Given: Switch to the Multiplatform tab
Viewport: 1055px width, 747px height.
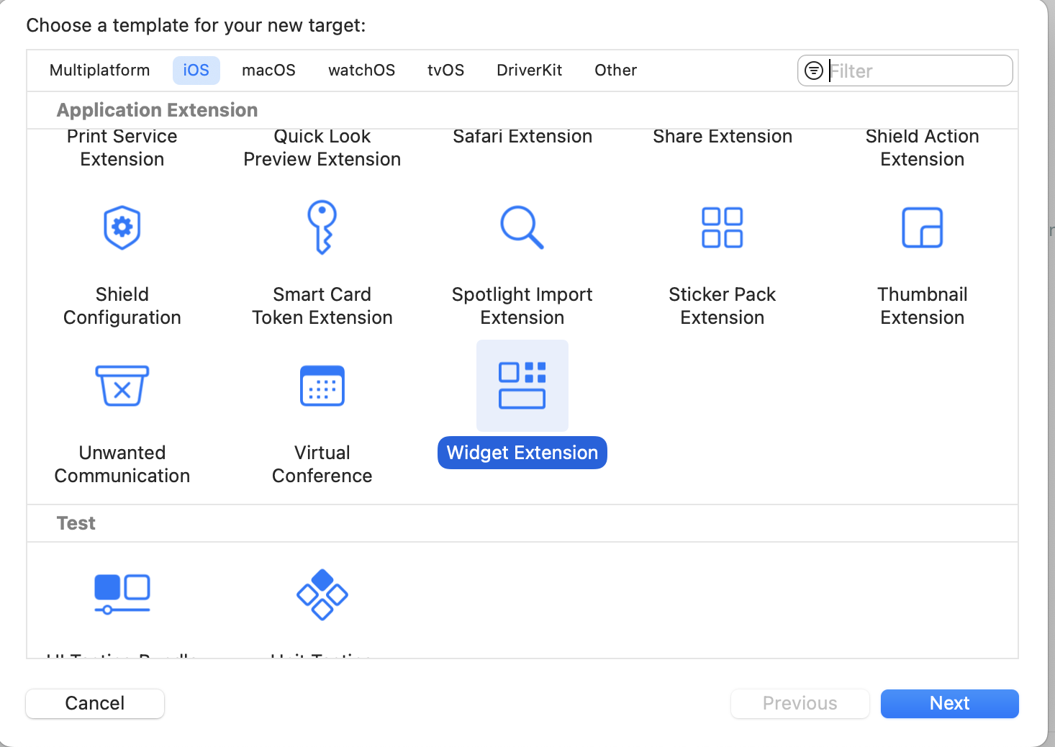Looking at the screenshot, I should [x=99, y=70].
